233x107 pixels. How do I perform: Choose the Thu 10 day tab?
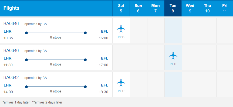207,8
